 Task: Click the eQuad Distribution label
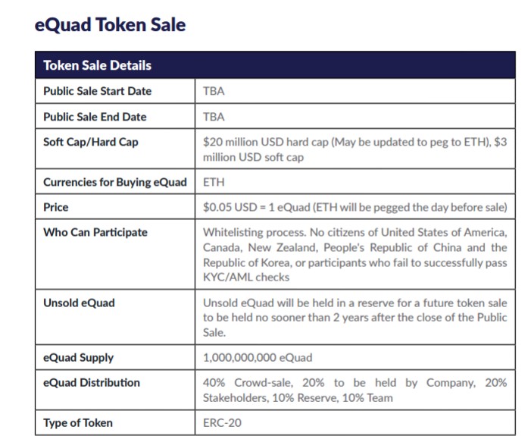92,383
